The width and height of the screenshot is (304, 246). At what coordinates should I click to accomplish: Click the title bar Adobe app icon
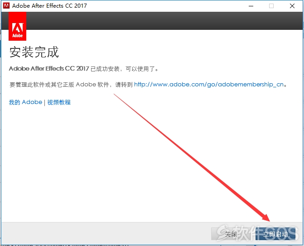(6, 5)
